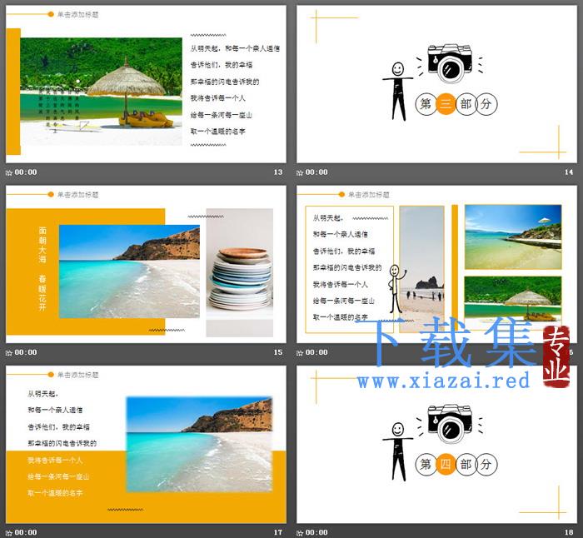Click the stick figure on slide 18
Image resolution: width=583 pixels, height=538 pixels.
pyautogui.click(x=397, y=451)
